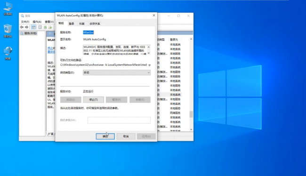The height and width of the screenshot is (176, 306).
Task: Click the Export List toolbar icon
Action: [x=50, y=27]
